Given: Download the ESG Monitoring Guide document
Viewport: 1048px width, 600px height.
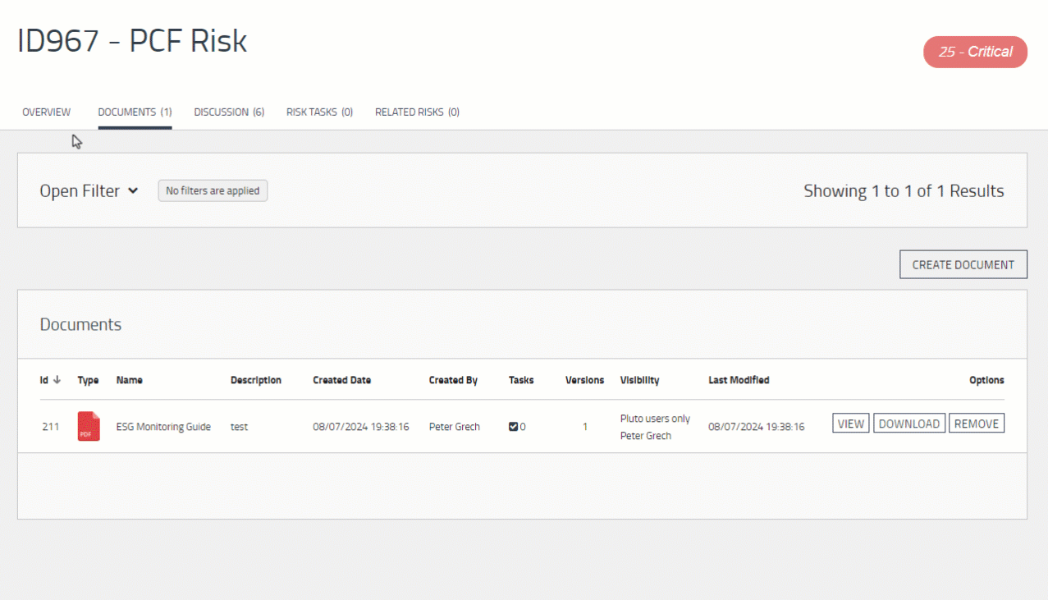Looking at the screenshot, I should tap(909, 424).
